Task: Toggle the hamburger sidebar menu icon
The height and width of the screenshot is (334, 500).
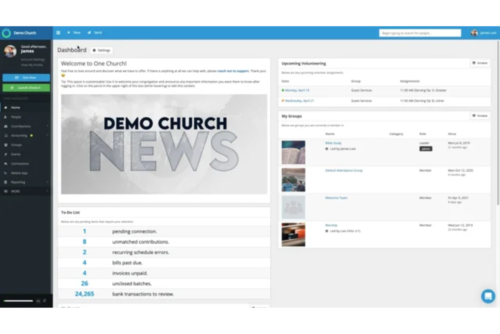Action: (x=58, y=33)
